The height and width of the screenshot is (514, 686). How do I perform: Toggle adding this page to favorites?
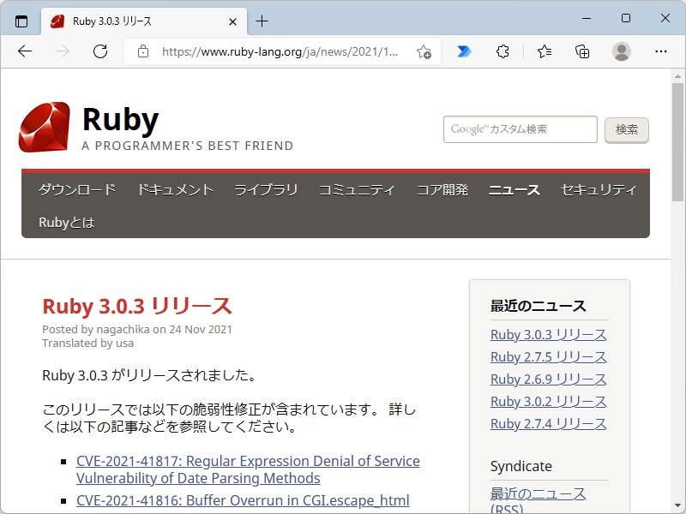tap(424, 52)
